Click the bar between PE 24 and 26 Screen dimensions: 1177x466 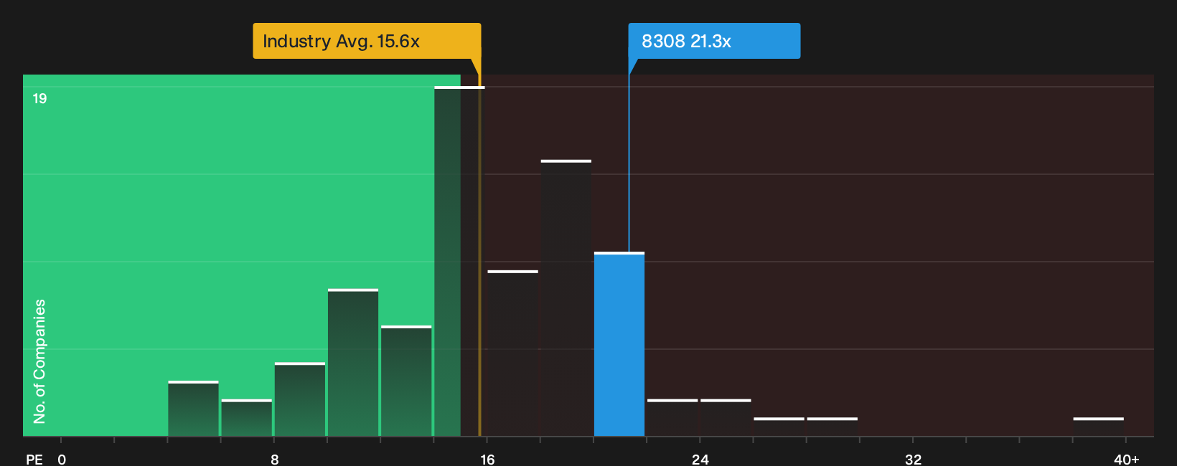(x=726, y=417)
